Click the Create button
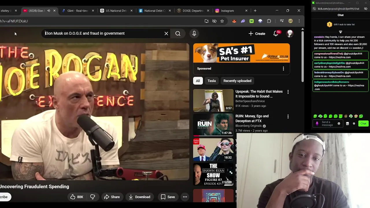The image size is (370, 208). [257, 34]
